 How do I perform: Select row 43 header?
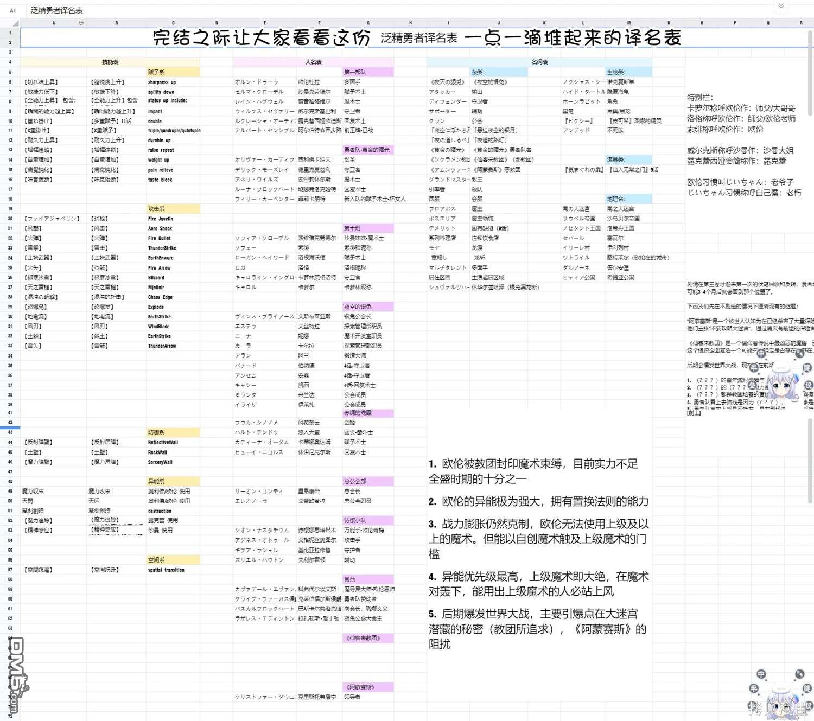10,432
